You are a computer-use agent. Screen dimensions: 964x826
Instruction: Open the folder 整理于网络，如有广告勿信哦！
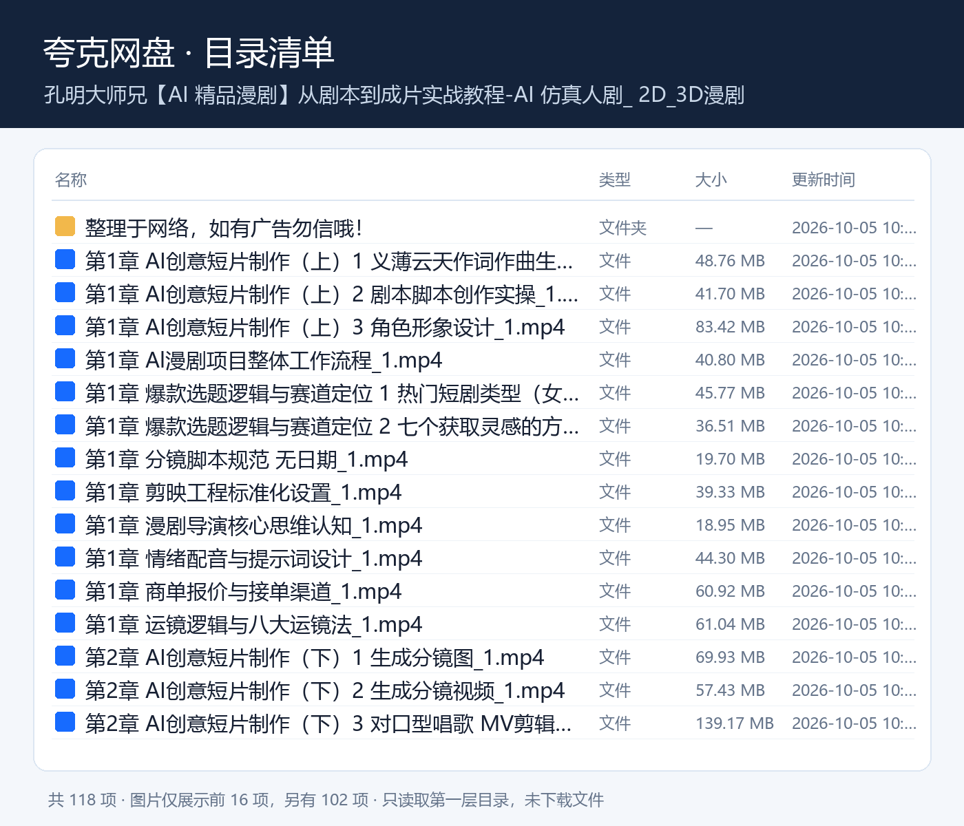click(224, 228)
